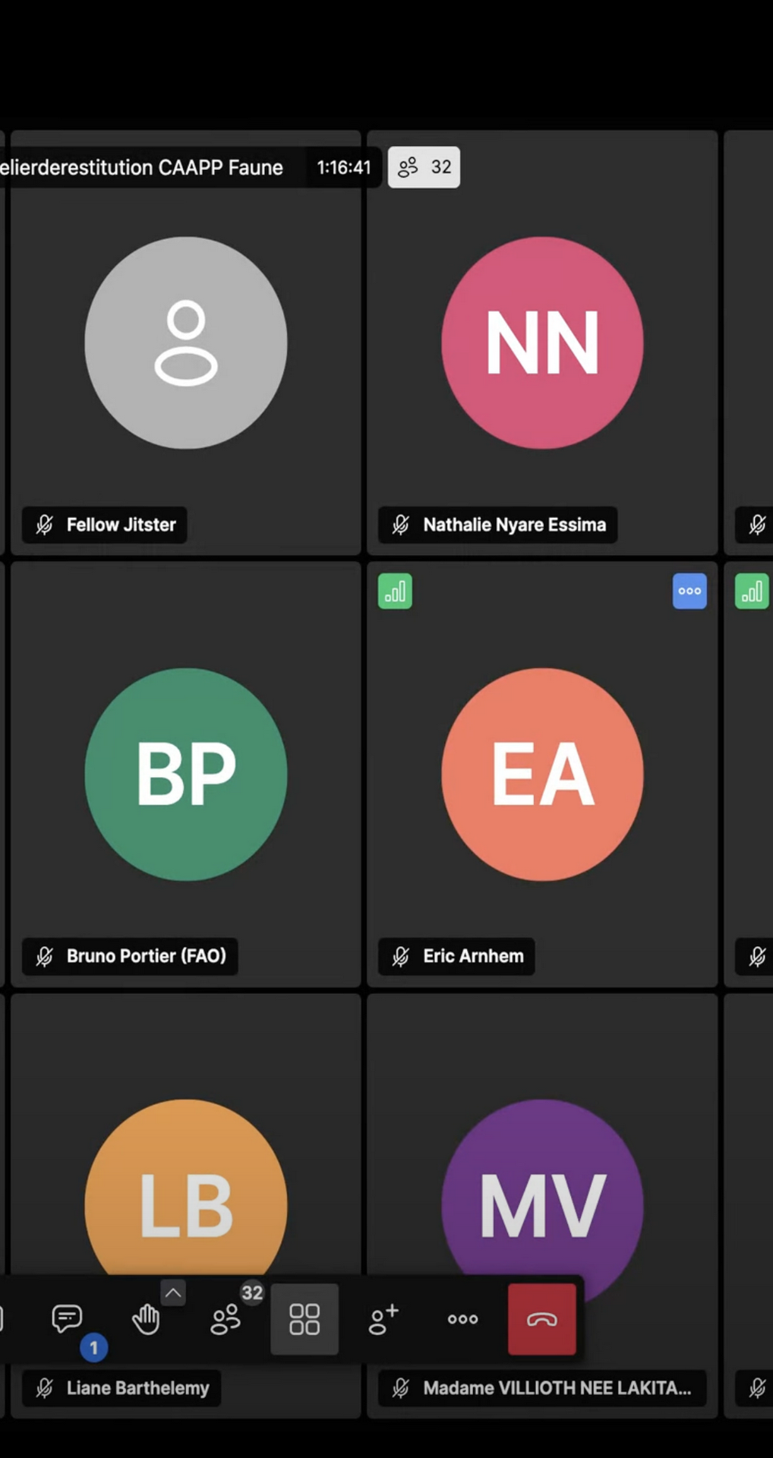This screenshot has height=1458, width=773.
Task: Click Bruno Portier's muted microphone icon
Action: tap(45, 956)
